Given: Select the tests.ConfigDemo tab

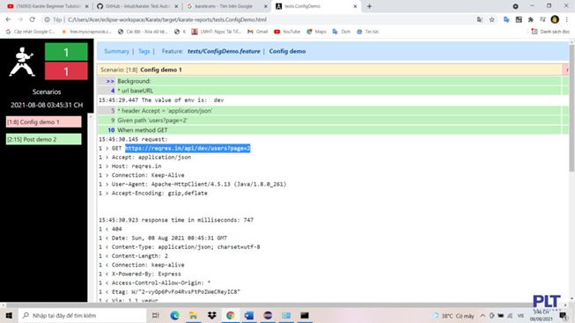Looking at the screenshot, I should pos(313,6).
